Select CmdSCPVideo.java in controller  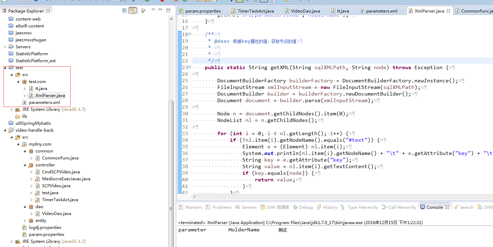pos(61,172)
